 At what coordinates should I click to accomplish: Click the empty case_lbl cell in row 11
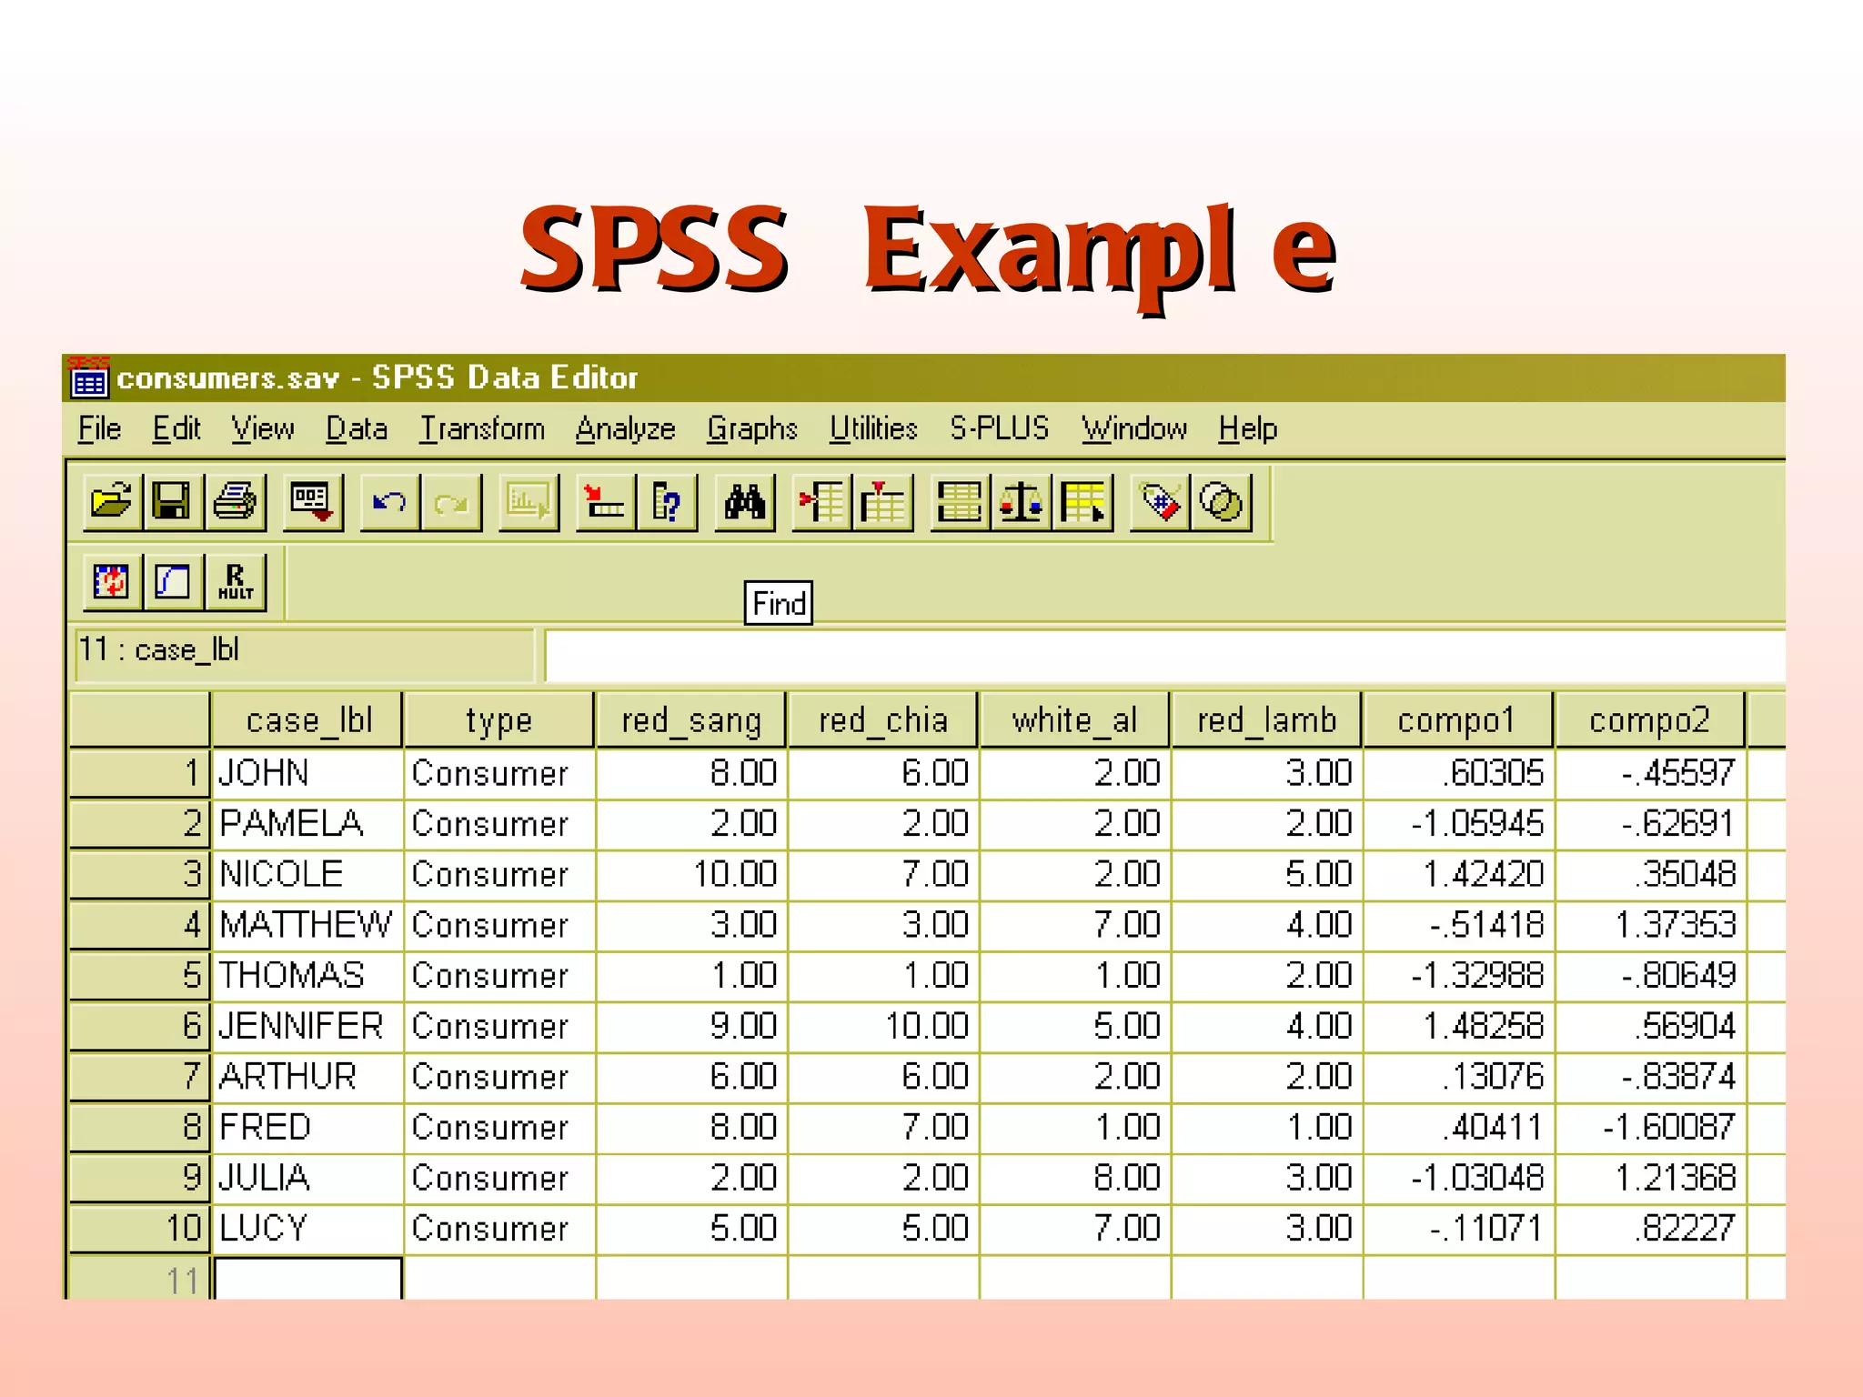[307, 1279]
